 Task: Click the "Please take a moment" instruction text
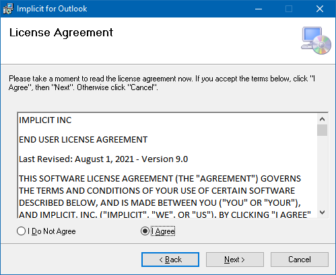tap(162, 83)
